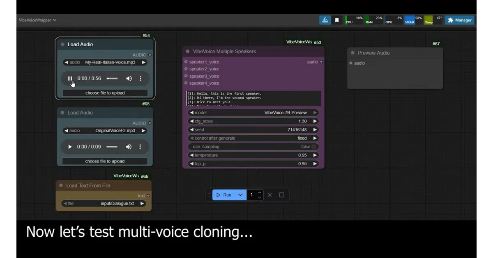This screenshot has width=493, height=258.
Task: Open more options on OriginalVoiceF2.mp3 player
Action: pos(140,147)
